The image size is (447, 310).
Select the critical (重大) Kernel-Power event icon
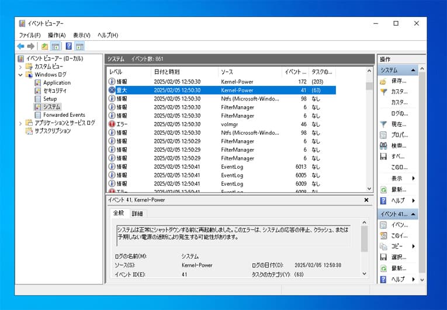click(x=112, y=90)
